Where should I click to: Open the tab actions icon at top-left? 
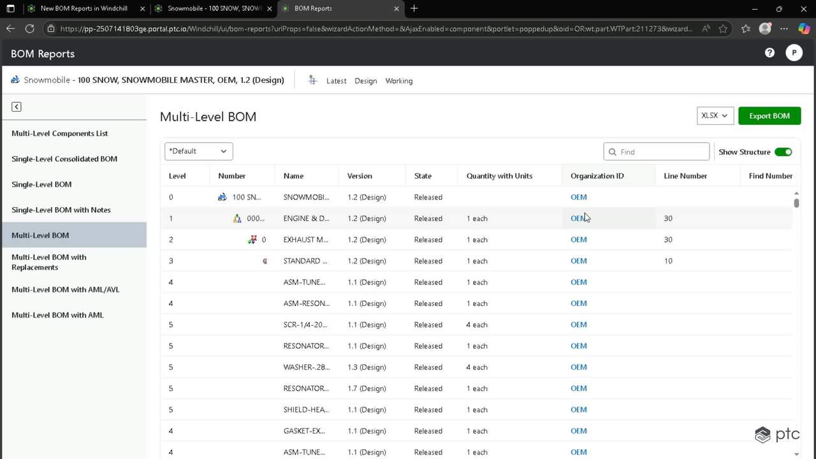pos(10,8)
